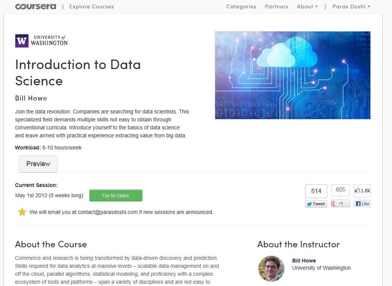Go to Categories
Screen dimensions: 392x286
tap(241, 6)
